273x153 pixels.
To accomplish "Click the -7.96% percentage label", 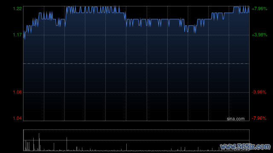I will coord(259,118).
